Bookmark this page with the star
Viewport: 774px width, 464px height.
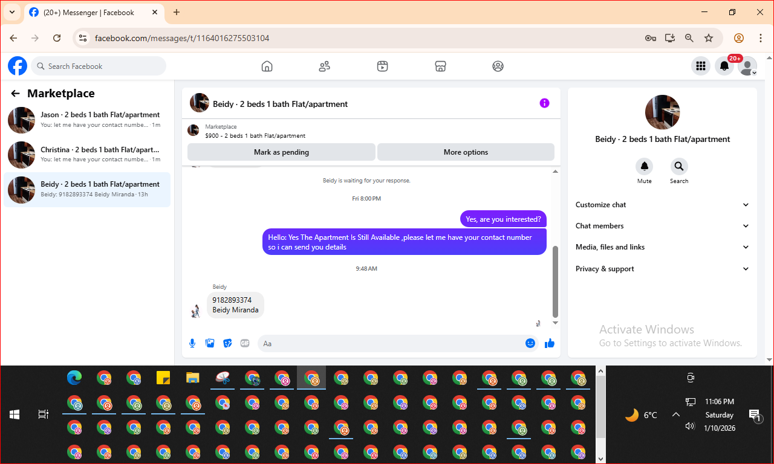[x=709, y=38]
